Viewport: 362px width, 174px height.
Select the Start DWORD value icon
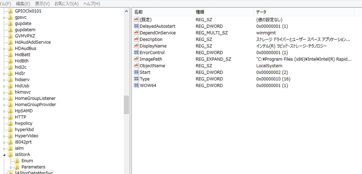click(x=136, y=72)
